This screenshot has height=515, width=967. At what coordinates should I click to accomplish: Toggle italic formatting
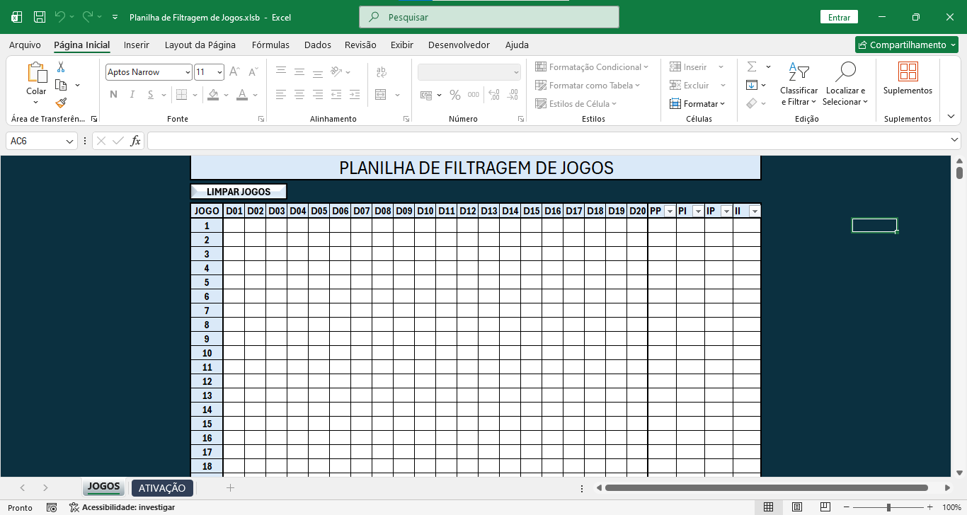(x=134, y=94)
